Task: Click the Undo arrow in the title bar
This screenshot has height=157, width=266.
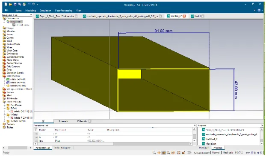Action: click(29, 4)
